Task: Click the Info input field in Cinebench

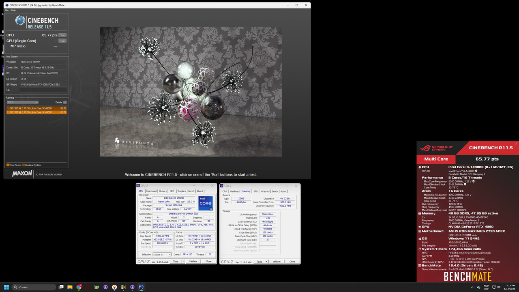Action: coord(43,90)
